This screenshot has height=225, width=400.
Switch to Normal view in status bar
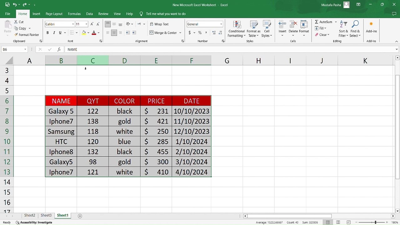328,222
